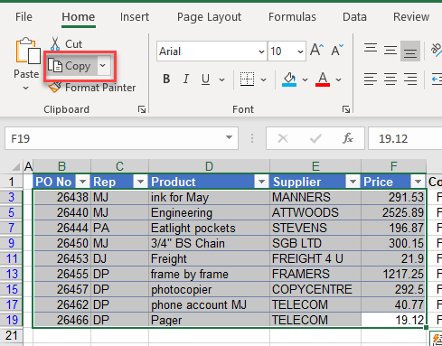Switch to the Insert tab
The height and width of the screenshot is (346, 442).
click(135, 17)
